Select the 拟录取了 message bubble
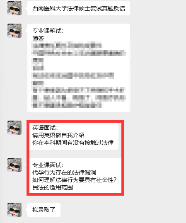 pyautogui.click(x=44, y=210)
